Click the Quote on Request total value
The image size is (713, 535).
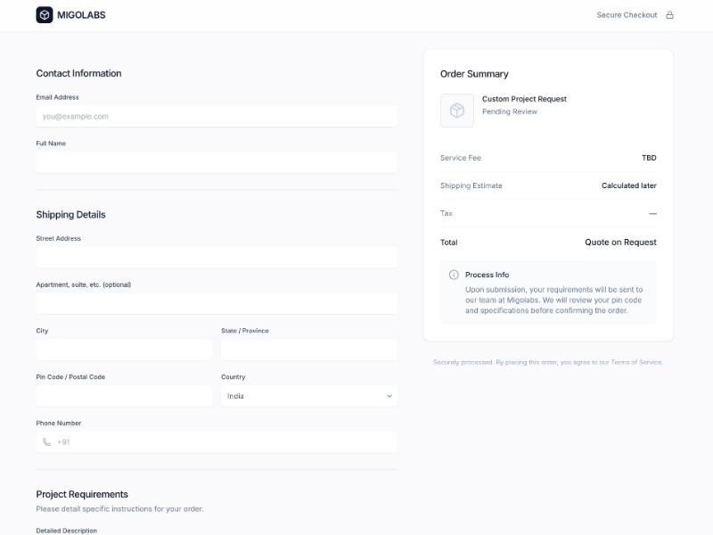620,243
